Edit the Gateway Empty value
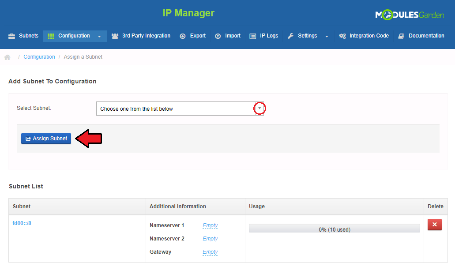Image resolution: width=455 pixels, height=274 pixels. 210,252
